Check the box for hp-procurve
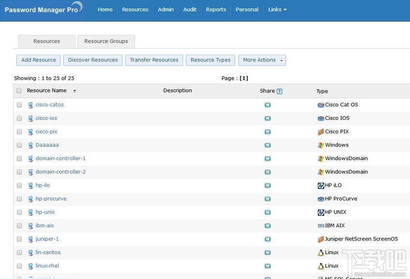The height and width of the screenshot is (279, 410). coord(19,199)
